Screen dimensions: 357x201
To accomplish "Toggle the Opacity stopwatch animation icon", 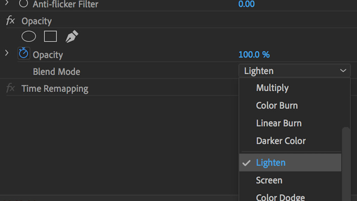I will 23,54.
